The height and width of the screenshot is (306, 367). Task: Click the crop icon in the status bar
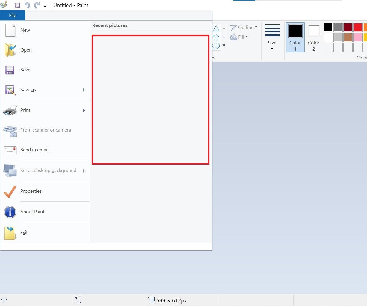tap(78, 300)
